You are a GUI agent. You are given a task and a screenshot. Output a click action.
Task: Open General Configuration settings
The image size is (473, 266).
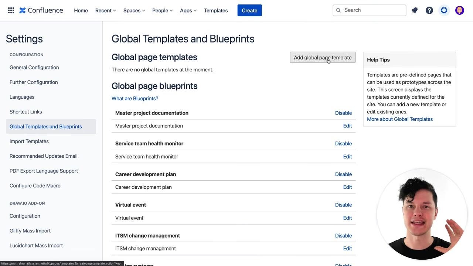tap(34, 67)
